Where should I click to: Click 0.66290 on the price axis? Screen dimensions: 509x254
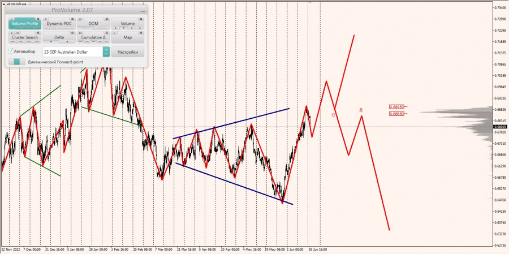click(x=499, y=166)
